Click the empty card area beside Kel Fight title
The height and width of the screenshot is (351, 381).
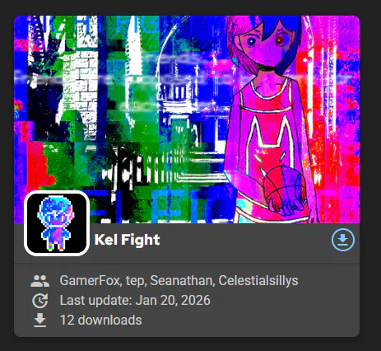tap(244, 241)
